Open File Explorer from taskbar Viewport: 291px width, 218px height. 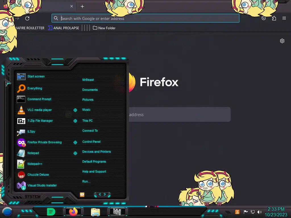pyautogui.click(x=95, y=212)
